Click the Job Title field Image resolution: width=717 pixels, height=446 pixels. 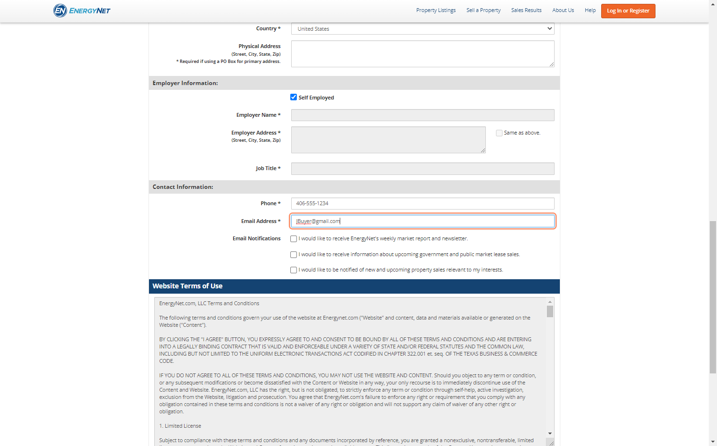point(422,169)
